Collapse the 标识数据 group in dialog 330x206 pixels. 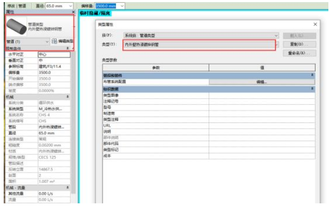(x=312, y=89)
